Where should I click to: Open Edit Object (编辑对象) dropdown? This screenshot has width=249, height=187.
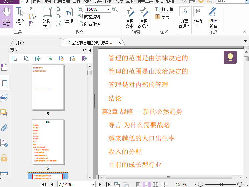point(143,17)
